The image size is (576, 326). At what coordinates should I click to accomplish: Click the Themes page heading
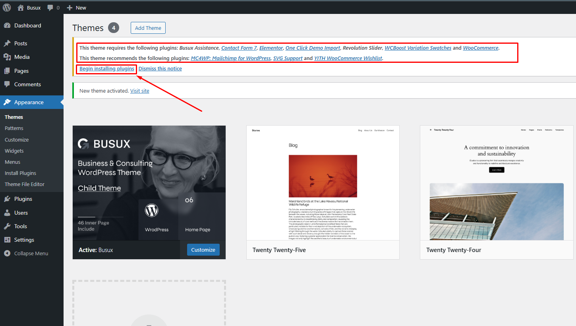(x=88, y=28)
